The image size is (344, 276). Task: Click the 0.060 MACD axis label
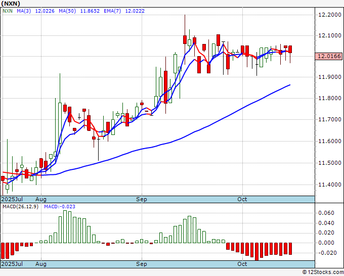[x=326, y=213]
